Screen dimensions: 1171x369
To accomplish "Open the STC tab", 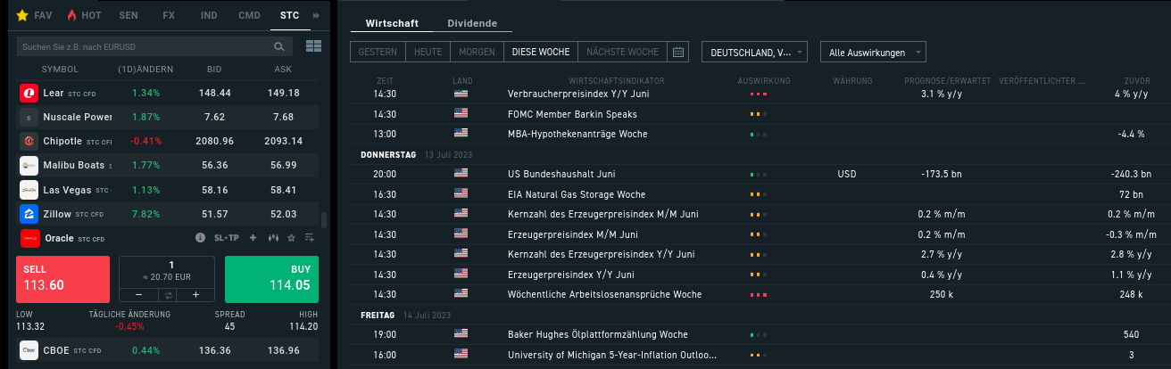I will (289, 16).
